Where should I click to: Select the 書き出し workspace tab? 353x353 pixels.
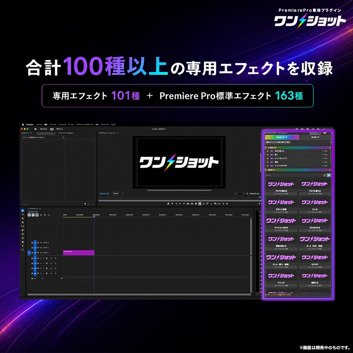tap(60, 129)
